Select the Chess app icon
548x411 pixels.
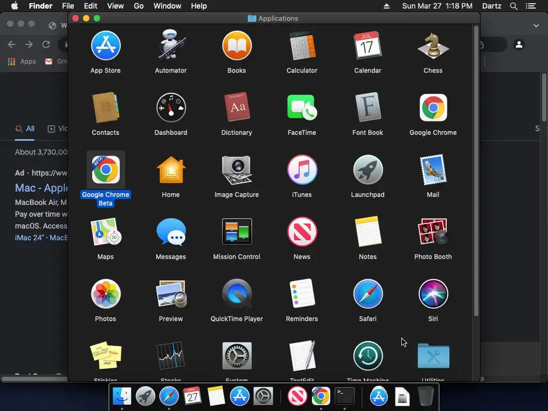click(x=433, y=46)
